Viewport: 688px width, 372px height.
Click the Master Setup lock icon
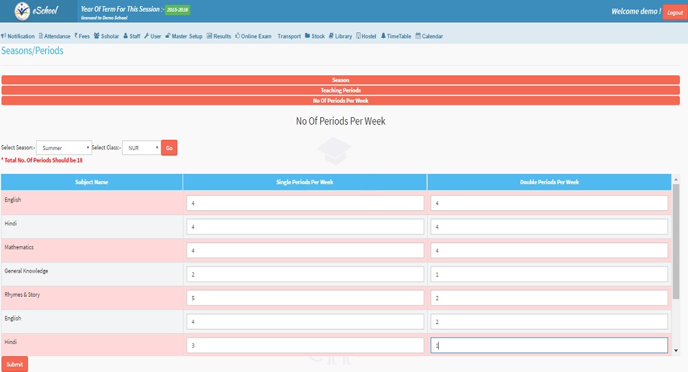(x=168, y=36)
